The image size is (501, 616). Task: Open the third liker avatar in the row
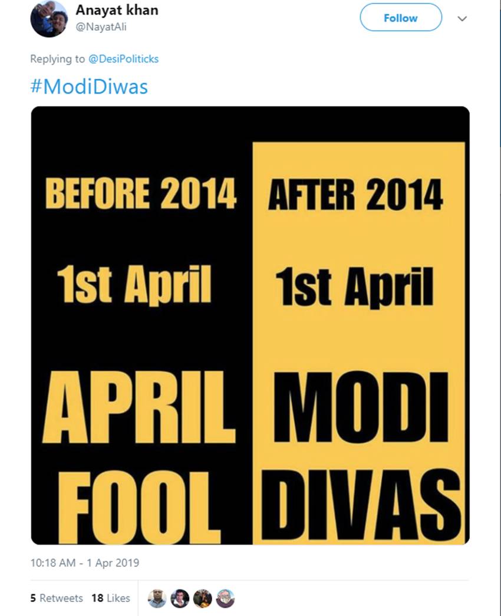point(202,598)
